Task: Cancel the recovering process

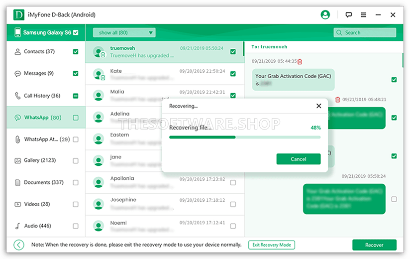Action: click(x=298, y=159)
